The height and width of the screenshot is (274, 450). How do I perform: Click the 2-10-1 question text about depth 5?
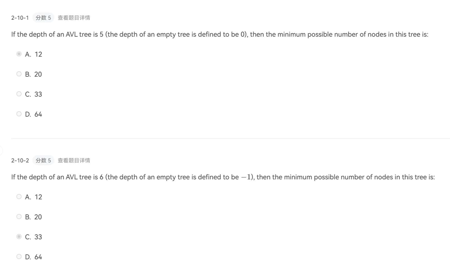coord(220,34)
